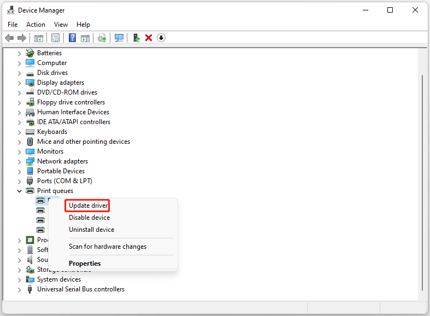Viewport: 430px width, 316px height.
Task: Open the View menu
Action: click(x=61, y=25)
